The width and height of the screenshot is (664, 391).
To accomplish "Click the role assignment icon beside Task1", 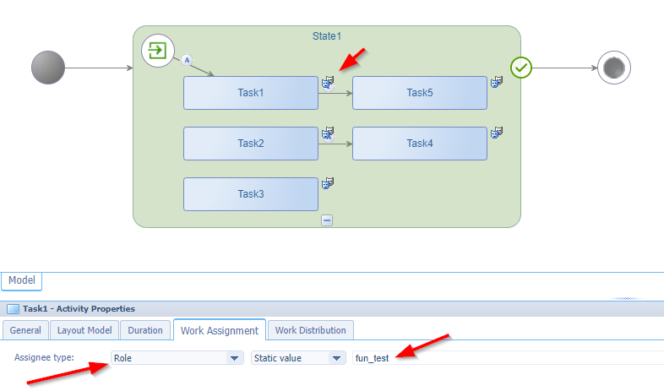I will click(328, 83).
